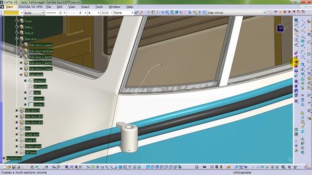Select Side door_R02 in tree
Screen dimensions: 312x175
[34, 117]
